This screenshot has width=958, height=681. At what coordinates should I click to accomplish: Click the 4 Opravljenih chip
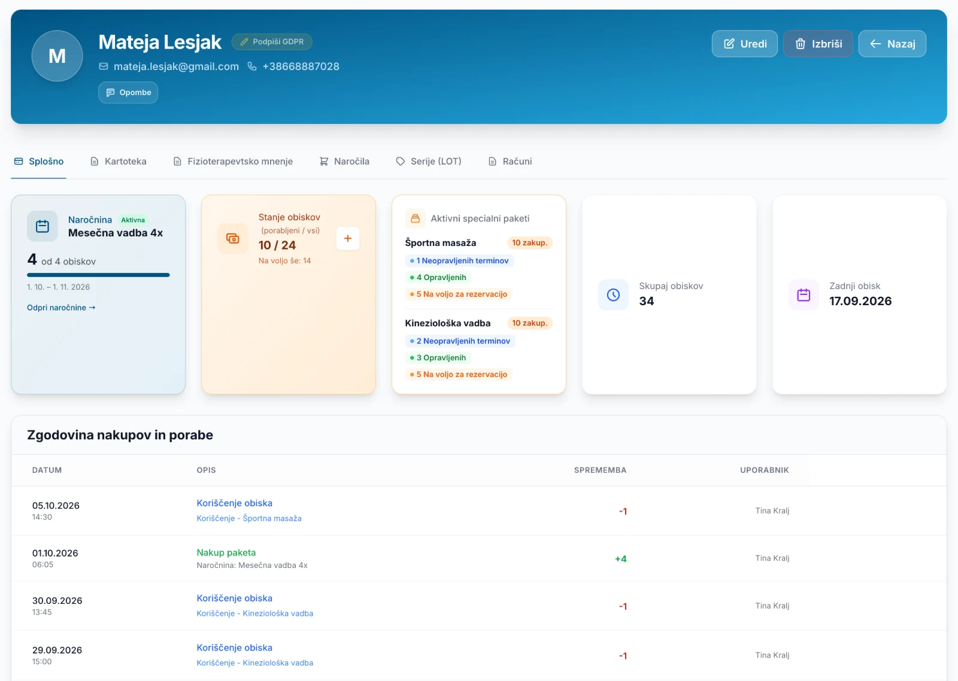click(438, 278)
